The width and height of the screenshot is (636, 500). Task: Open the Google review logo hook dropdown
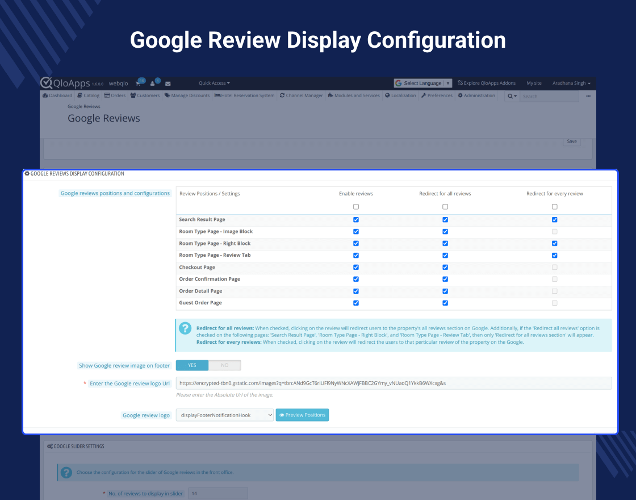click(225, 415)
